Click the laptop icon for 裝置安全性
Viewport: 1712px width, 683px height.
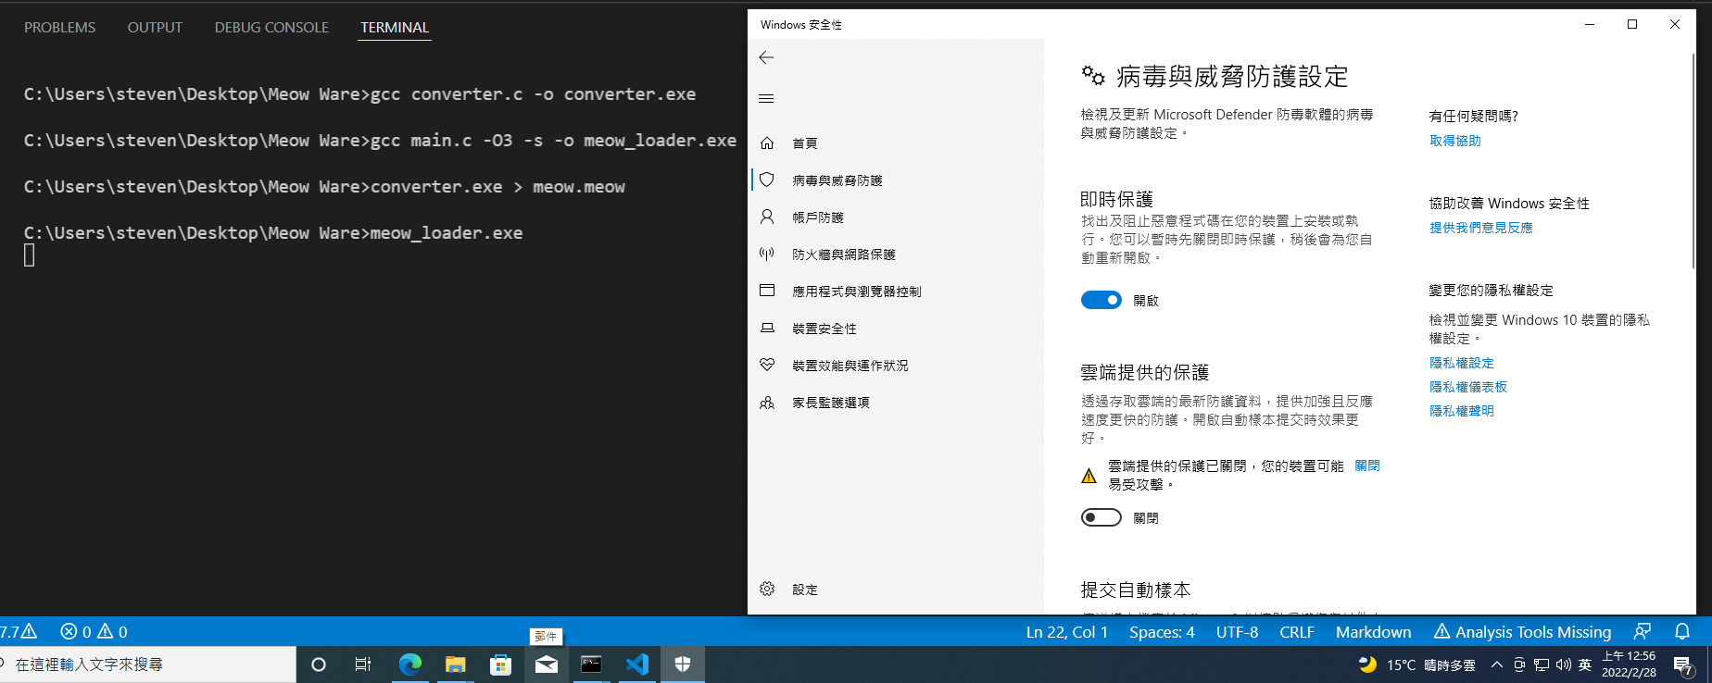pos(767,328)
